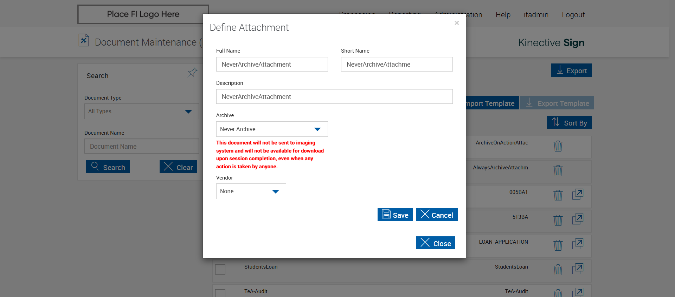Expand the Vendor dropdown
The height and width of the screenshot is (297, 675).
(x=251, y=191)
